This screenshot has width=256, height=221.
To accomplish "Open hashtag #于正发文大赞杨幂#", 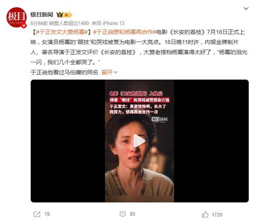I will (x=62, y=32).
